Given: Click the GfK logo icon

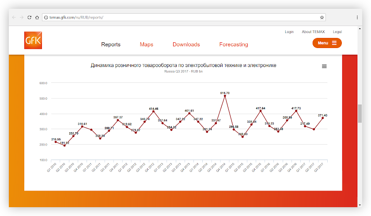Looking at the screenshot, I should pos(33,40).
